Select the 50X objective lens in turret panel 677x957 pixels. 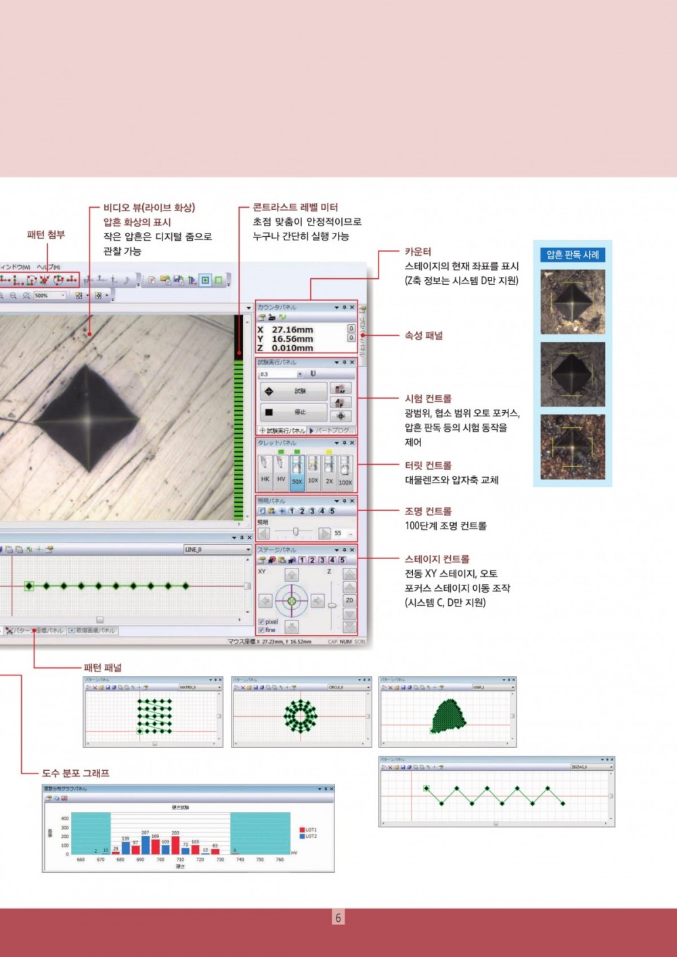point(297,472)
